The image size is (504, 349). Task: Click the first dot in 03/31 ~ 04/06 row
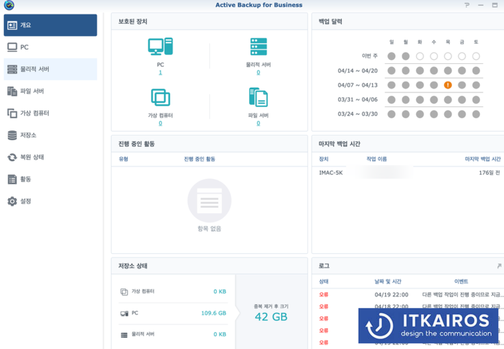pyautogui.click(x=391, y=100)
